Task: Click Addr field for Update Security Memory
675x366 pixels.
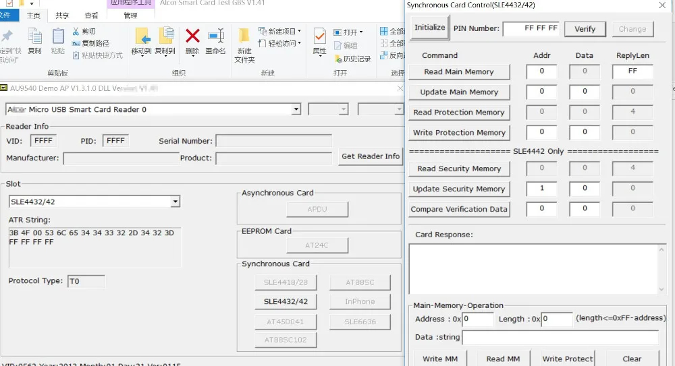Action: (x=541, y=188)
